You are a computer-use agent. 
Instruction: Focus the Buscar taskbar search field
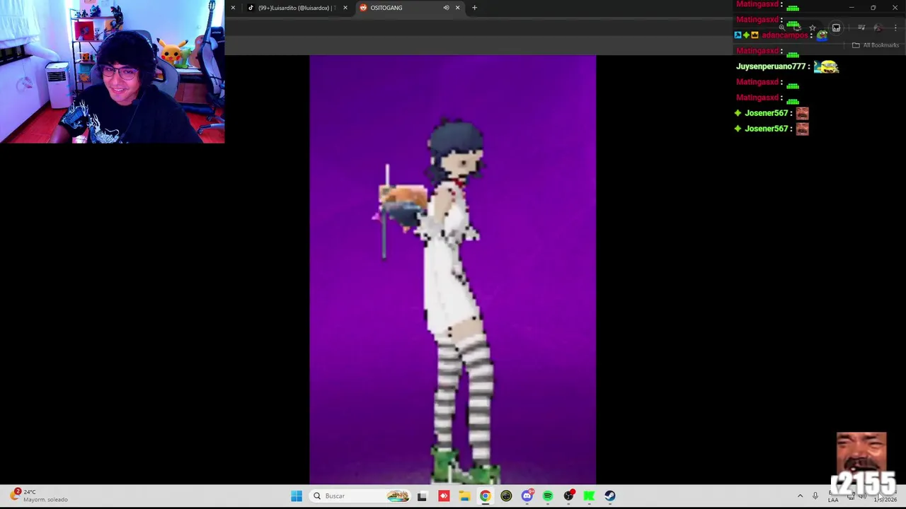click(360, 496)
